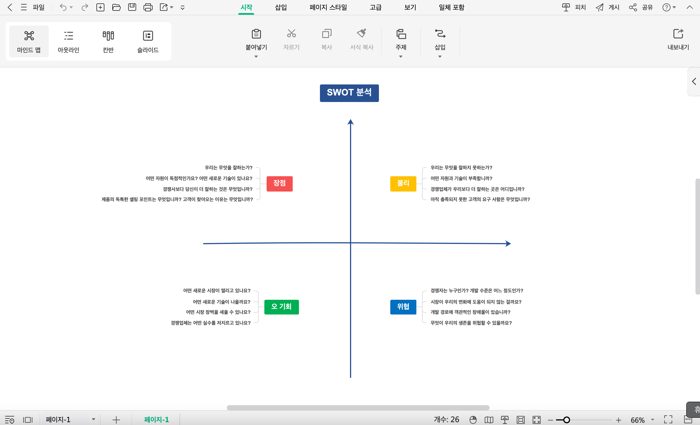
Task: Click the fit-width icon in status bar
Action: [x=688, y=420]
